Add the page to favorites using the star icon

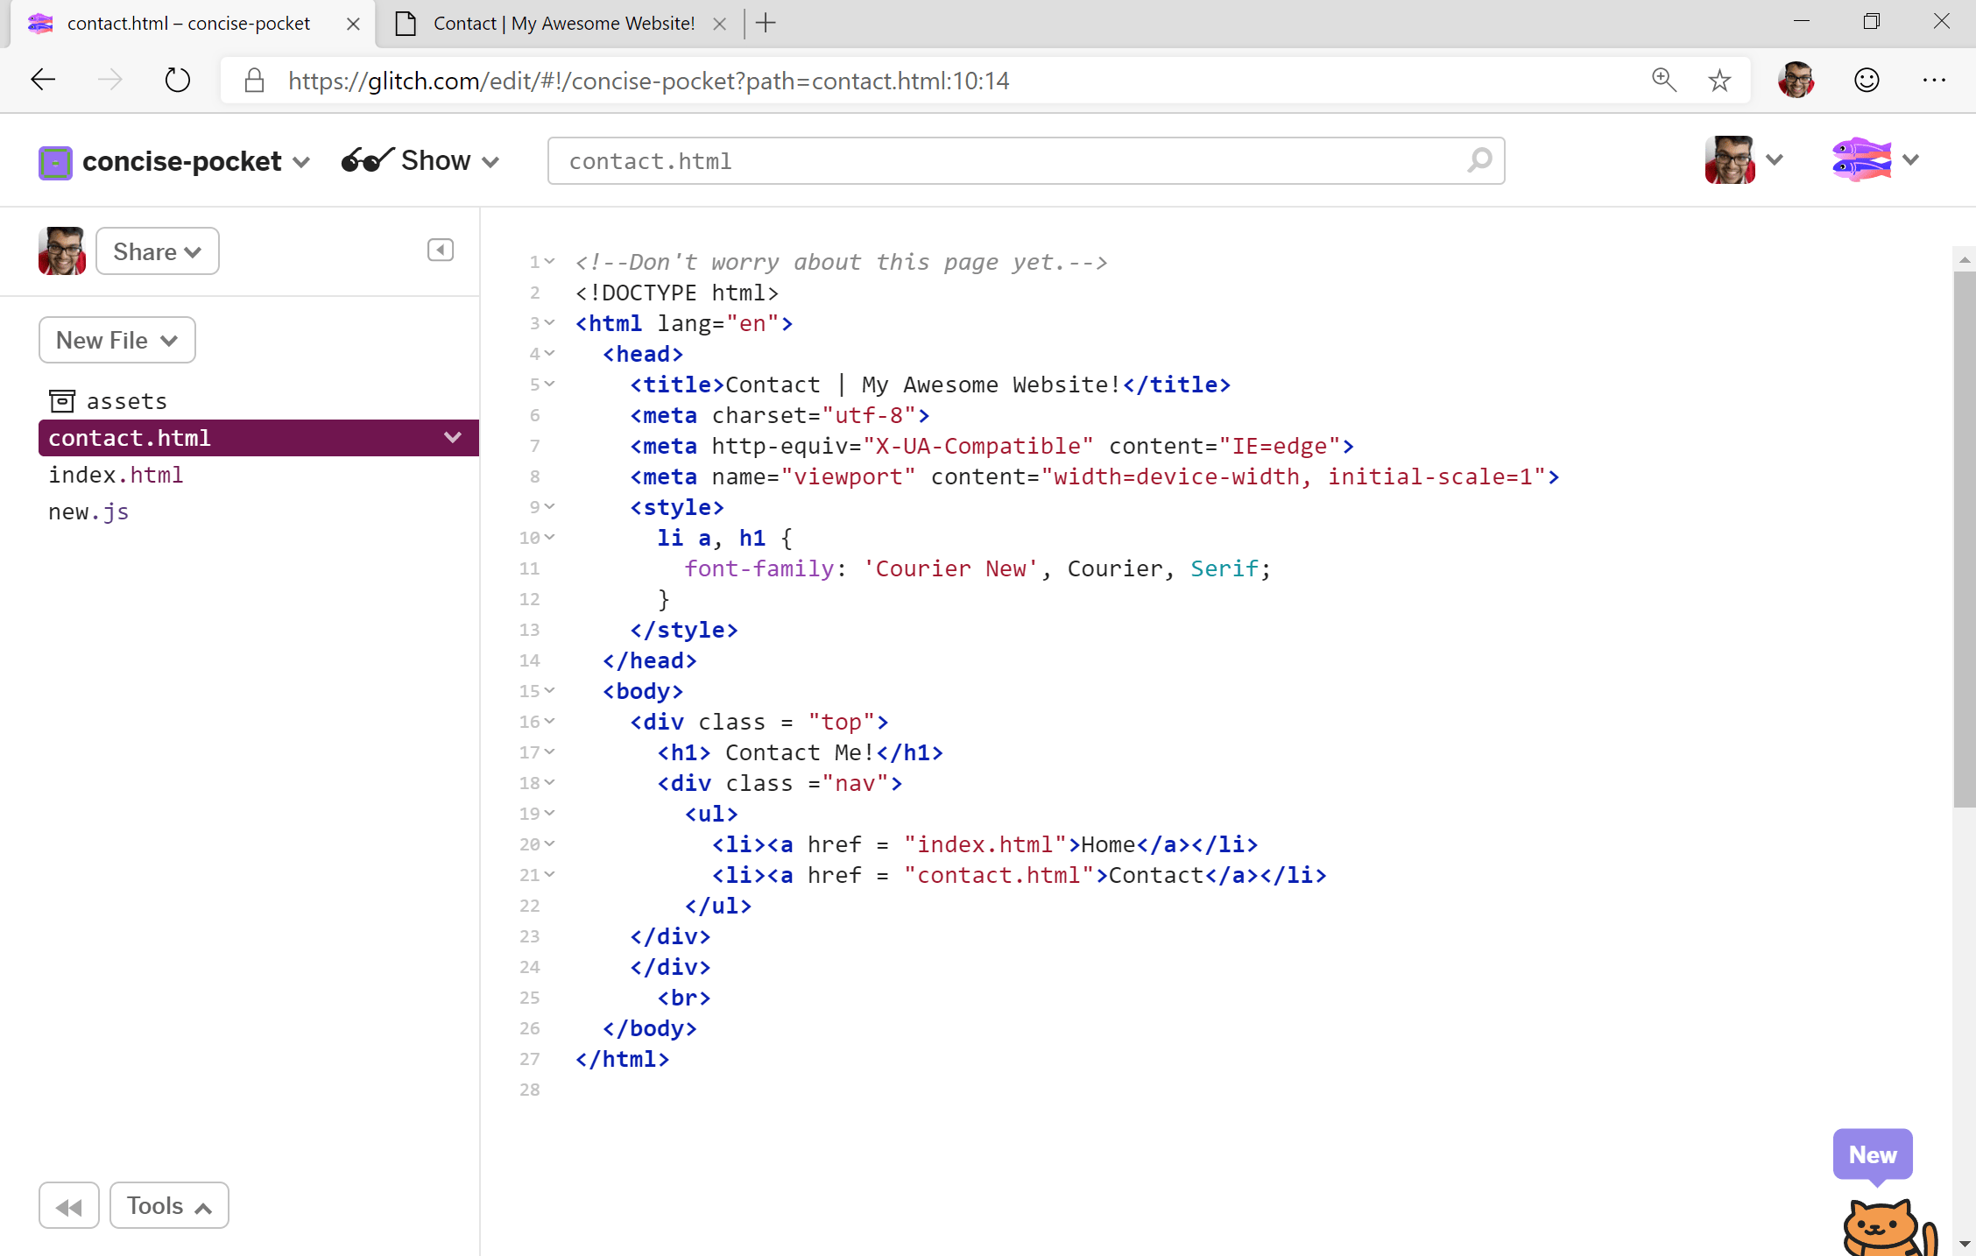pos(1719,81)
